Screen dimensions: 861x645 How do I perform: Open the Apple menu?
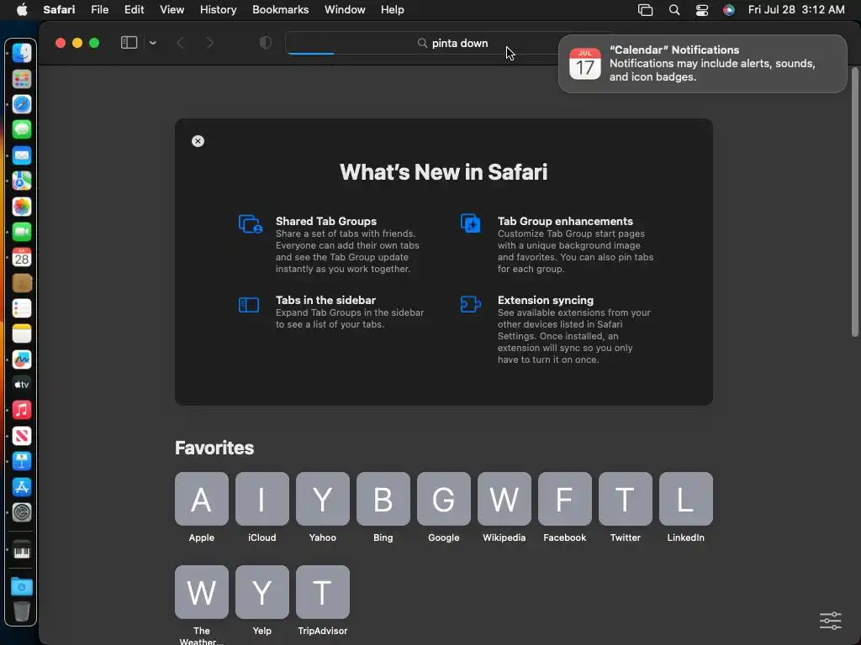click(22, 10)
